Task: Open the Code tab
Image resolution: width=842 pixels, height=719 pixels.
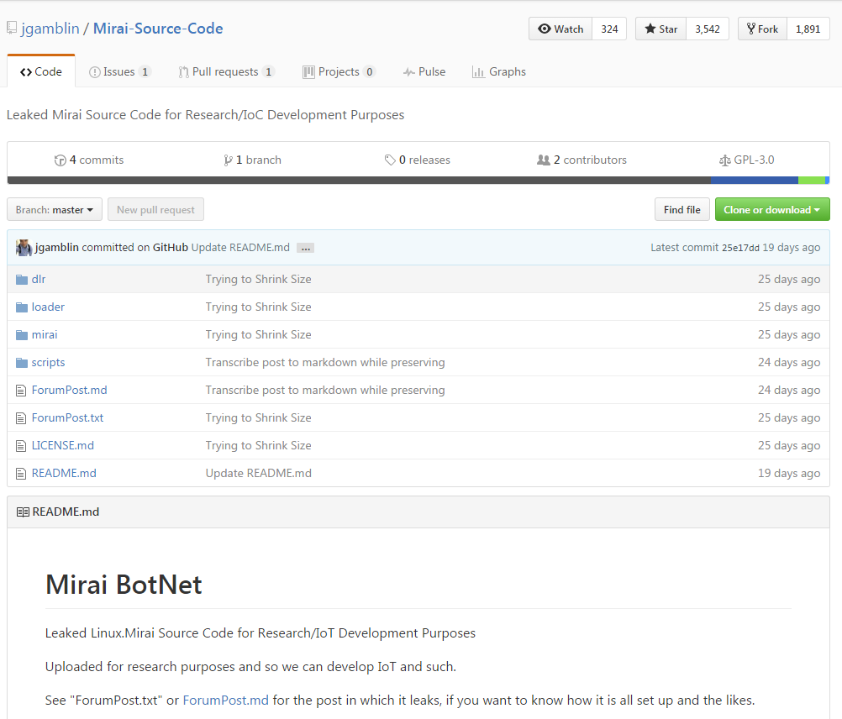Action: tap(41, 71)
